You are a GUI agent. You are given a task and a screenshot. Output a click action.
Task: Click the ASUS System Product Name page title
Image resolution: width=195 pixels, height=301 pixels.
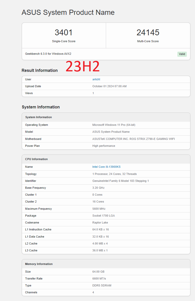tap(68, 13)
